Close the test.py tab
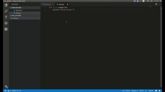This screenshot has width=165, height=92. [x=68, y=4]
